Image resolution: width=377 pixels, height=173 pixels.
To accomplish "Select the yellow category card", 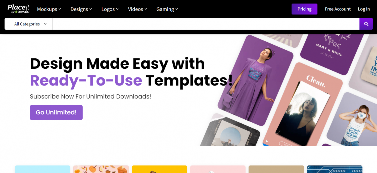I will click(x=159, y=169).
